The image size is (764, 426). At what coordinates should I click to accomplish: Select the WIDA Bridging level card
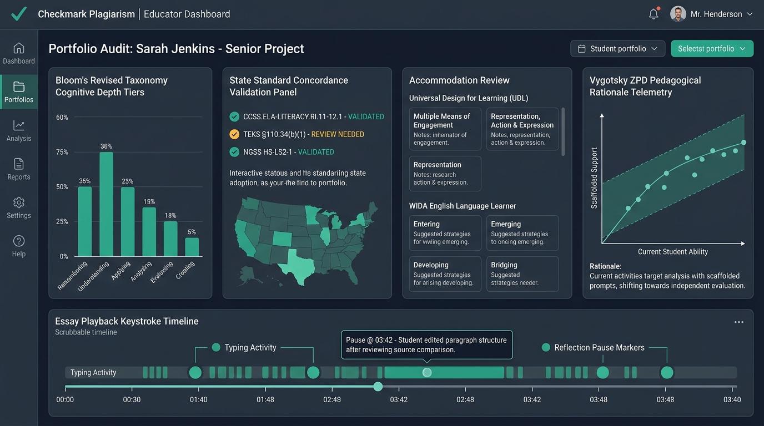click(522, 274)
